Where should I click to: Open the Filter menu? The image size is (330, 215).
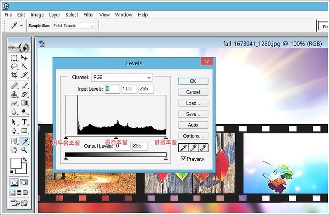point(88,15)
